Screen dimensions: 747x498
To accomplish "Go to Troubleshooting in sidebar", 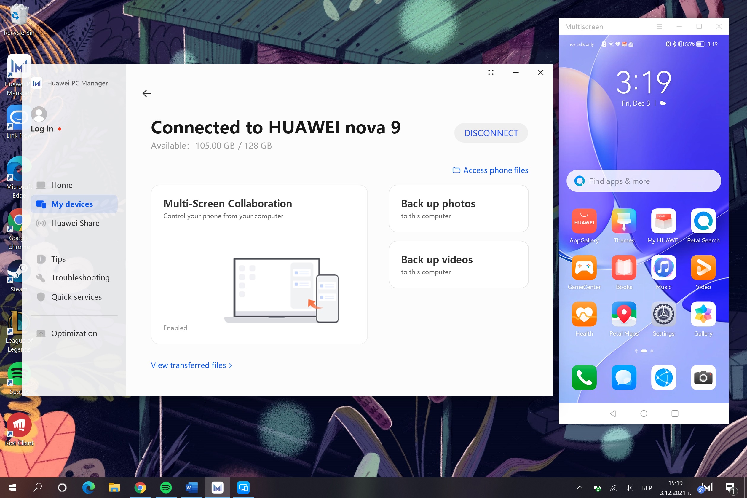I will point(80,277).
